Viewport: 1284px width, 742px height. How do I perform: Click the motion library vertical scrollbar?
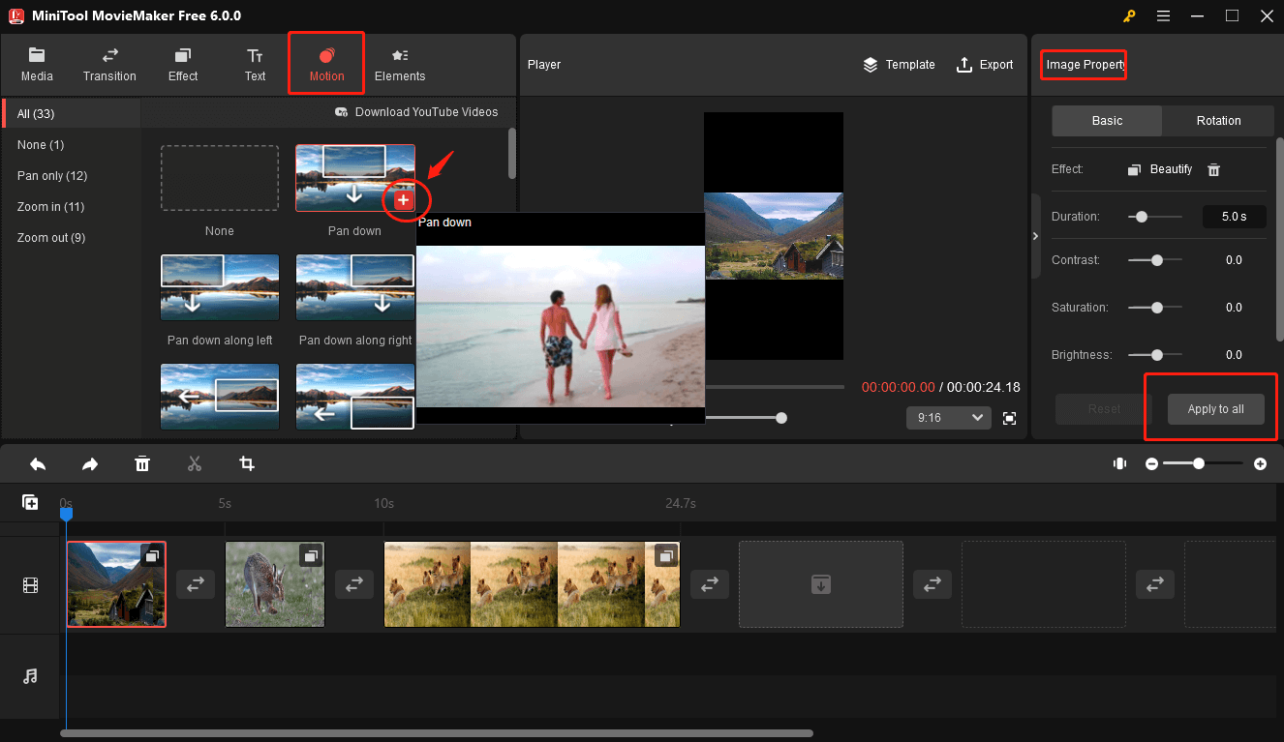coord(511,153)
